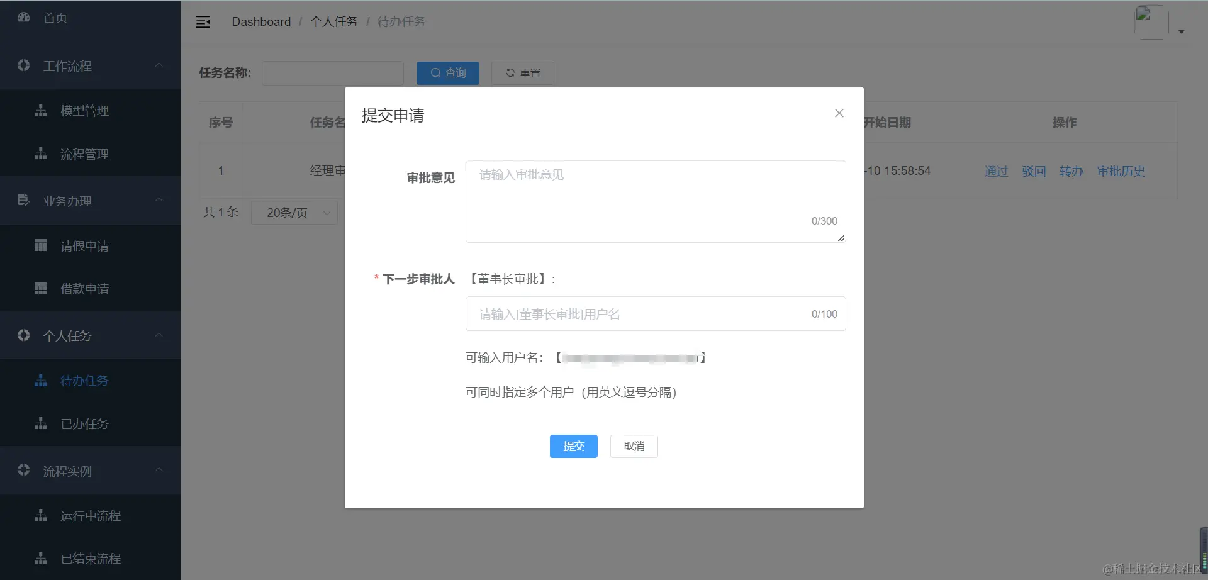Click the 个人任务 breadcrumb
The image size is (1208, 580).
[x=334, y=22]
